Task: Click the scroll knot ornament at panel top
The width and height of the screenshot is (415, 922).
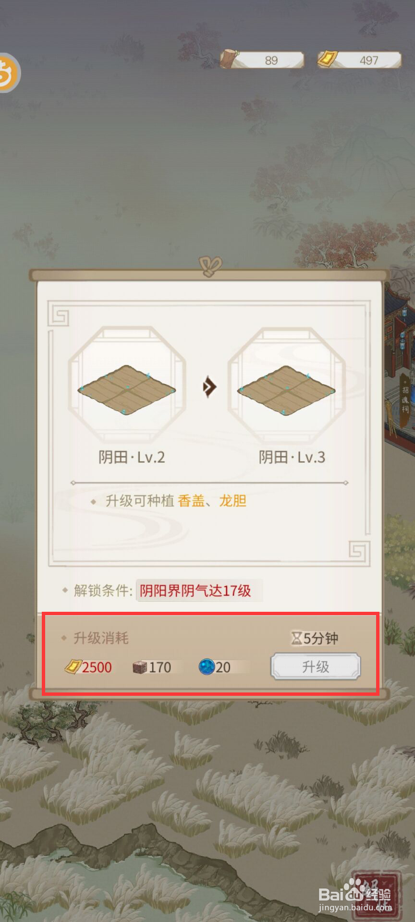Action: click(x=210, y=266)
